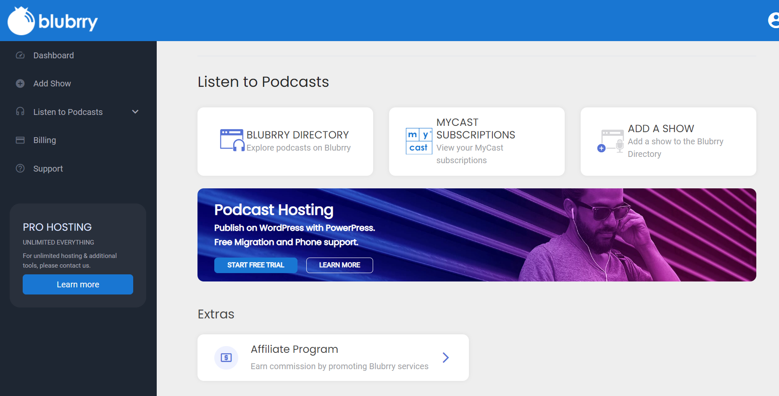Open the ADD A SHOW card title

(661, 128)
